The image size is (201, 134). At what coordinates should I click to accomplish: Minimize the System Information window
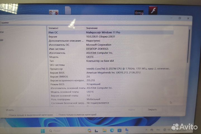click(x=171, y=18)
